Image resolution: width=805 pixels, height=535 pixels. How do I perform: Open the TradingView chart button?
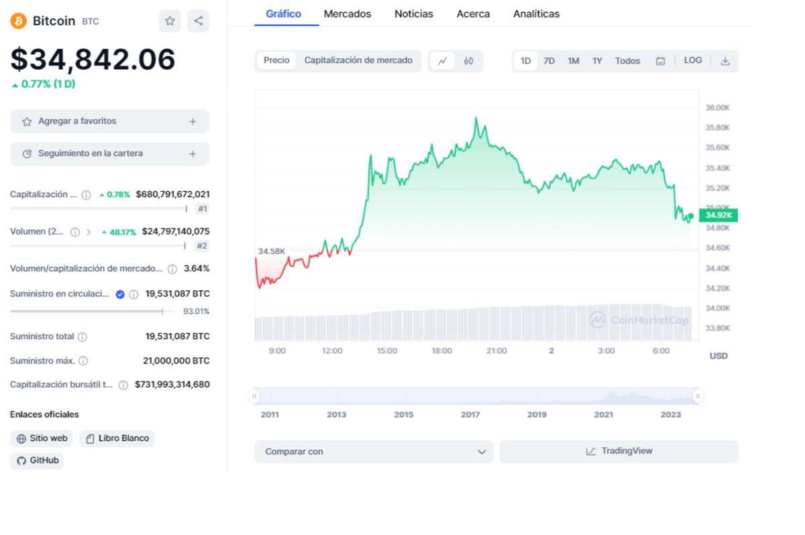618,451
